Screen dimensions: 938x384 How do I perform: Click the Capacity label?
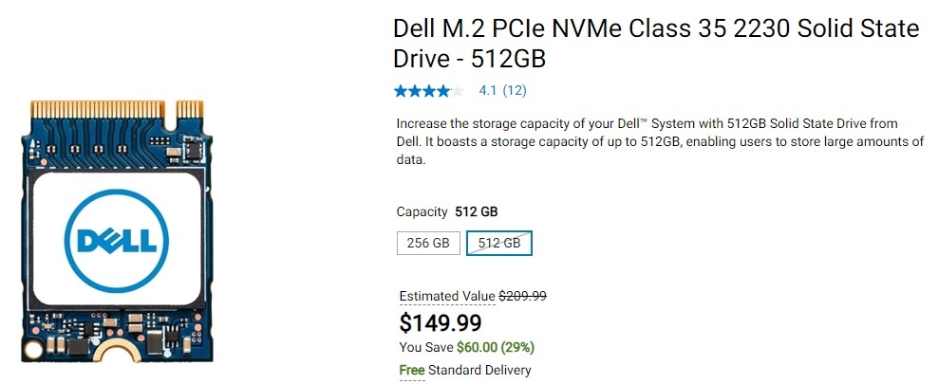click(422, 211)
